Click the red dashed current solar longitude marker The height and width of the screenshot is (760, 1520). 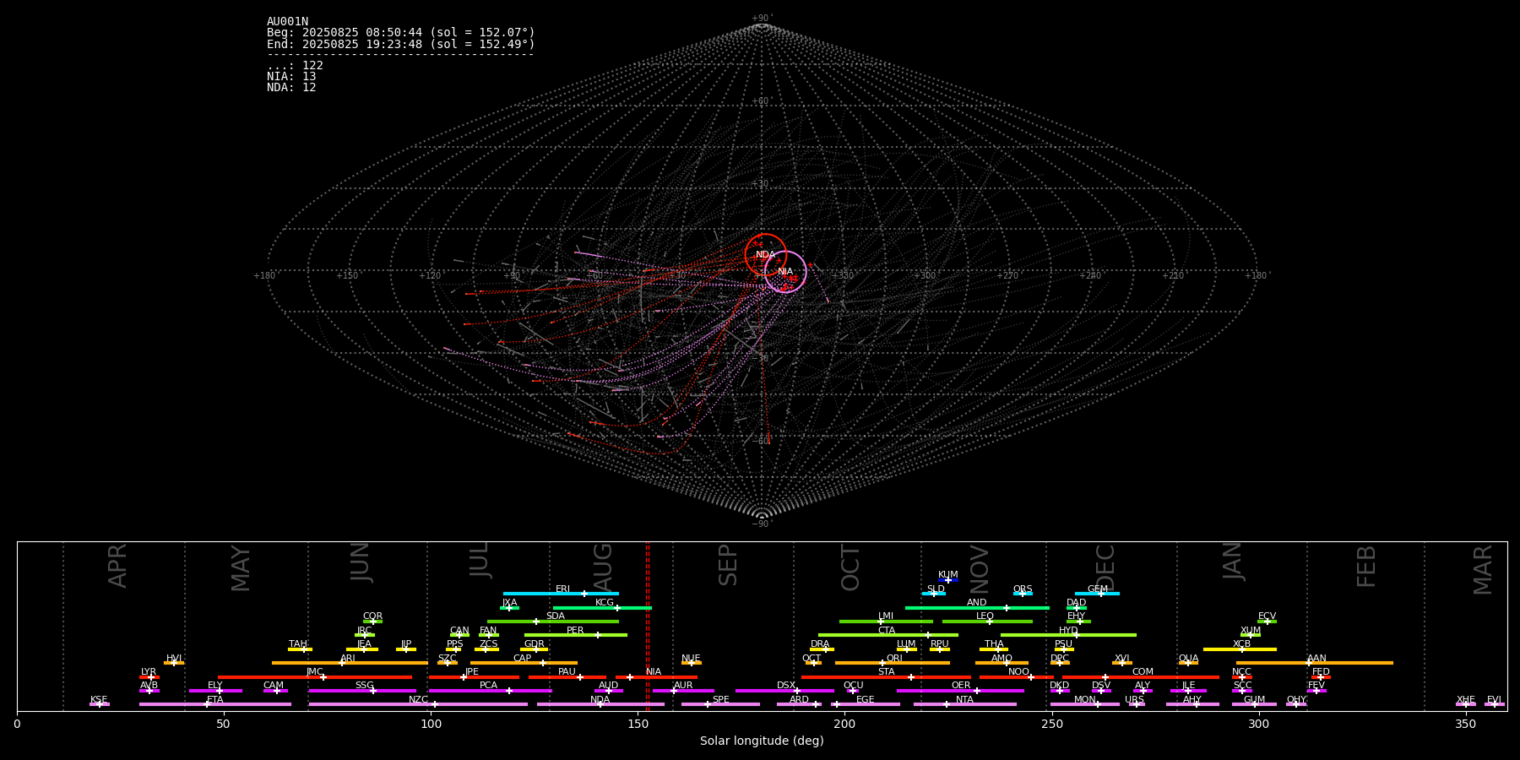tap(648, 626)
